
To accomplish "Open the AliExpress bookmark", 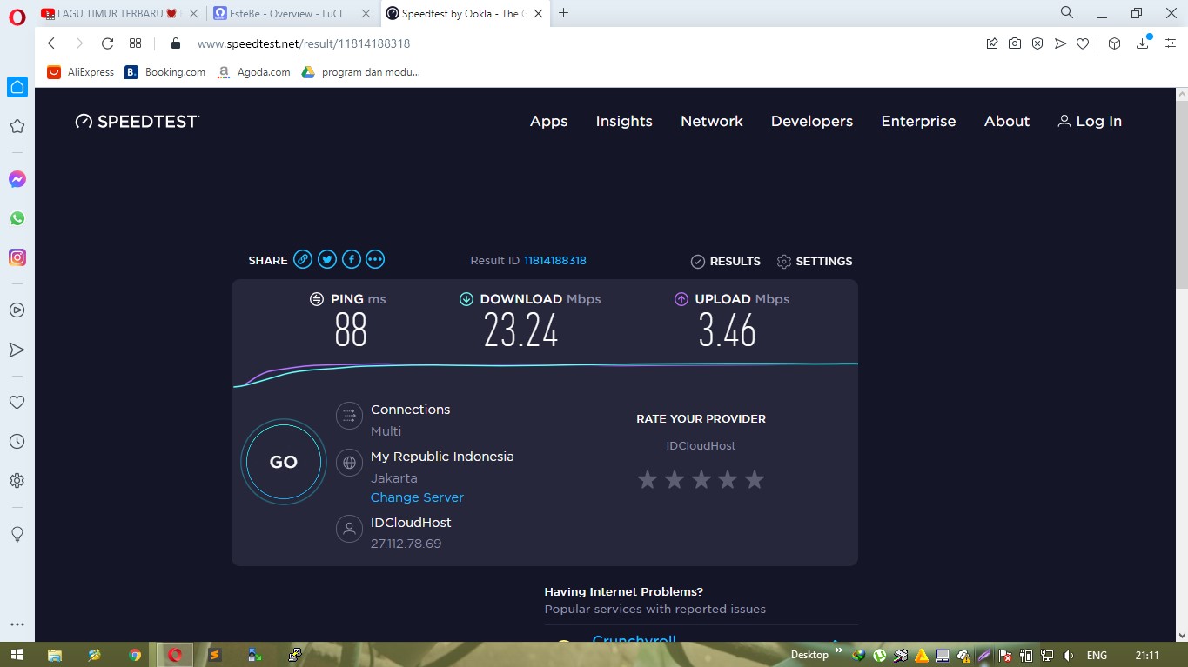I will pyautogui.click(x=81, y=72).
